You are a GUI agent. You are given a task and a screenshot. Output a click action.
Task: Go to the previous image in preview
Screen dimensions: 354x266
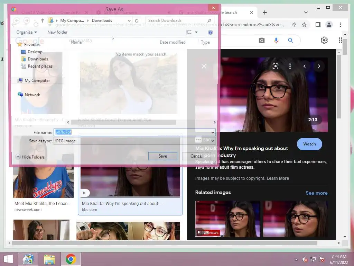(305, 66)
